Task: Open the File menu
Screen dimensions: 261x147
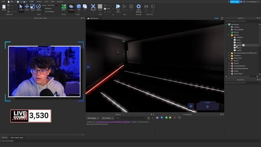Action: [3, 2]
